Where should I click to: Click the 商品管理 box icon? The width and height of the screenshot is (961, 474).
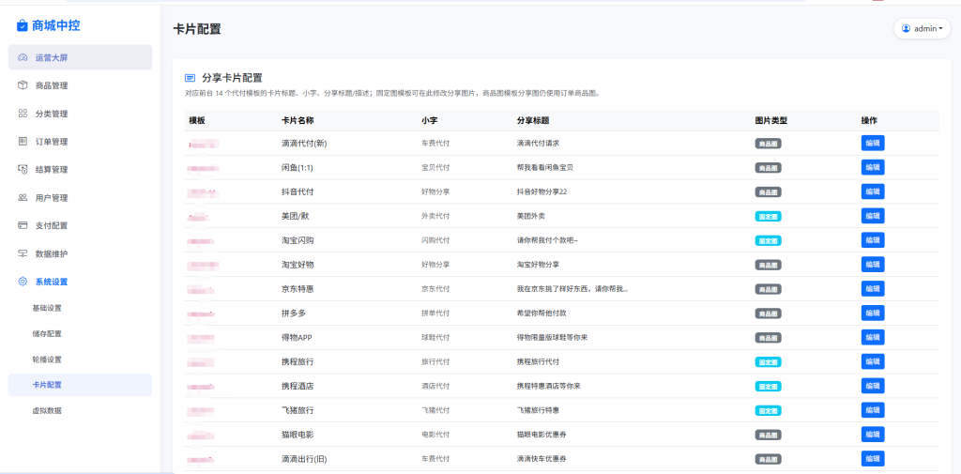click(23, 85)
